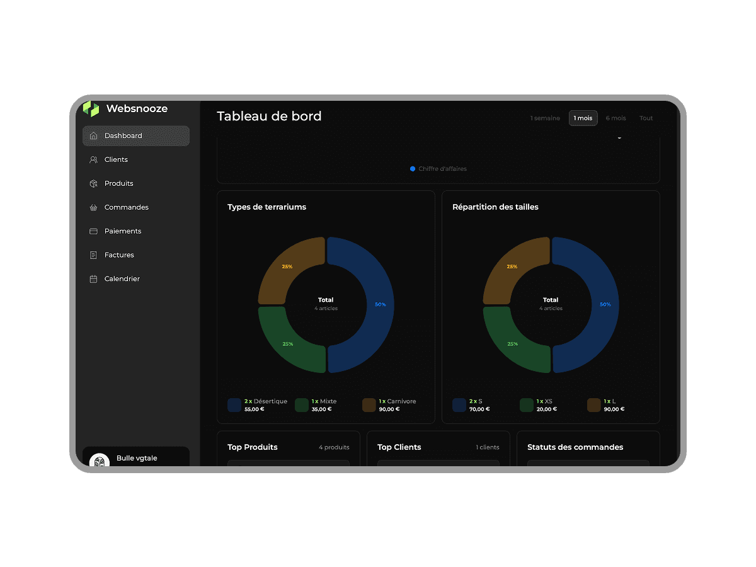Screen dimensions: 756x567
Task: Click the Paiements card icon
Action: coord(93,231)
